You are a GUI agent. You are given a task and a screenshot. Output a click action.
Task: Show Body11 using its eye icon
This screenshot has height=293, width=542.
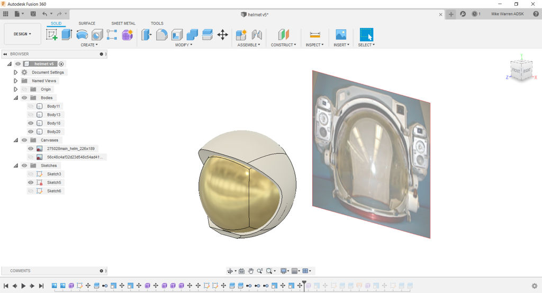click(31, 106)
